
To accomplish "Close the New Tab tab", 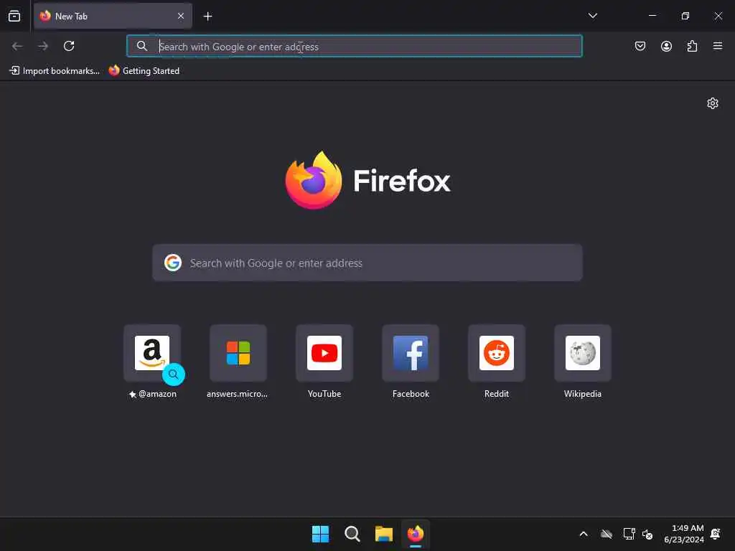I will [180, 16].
